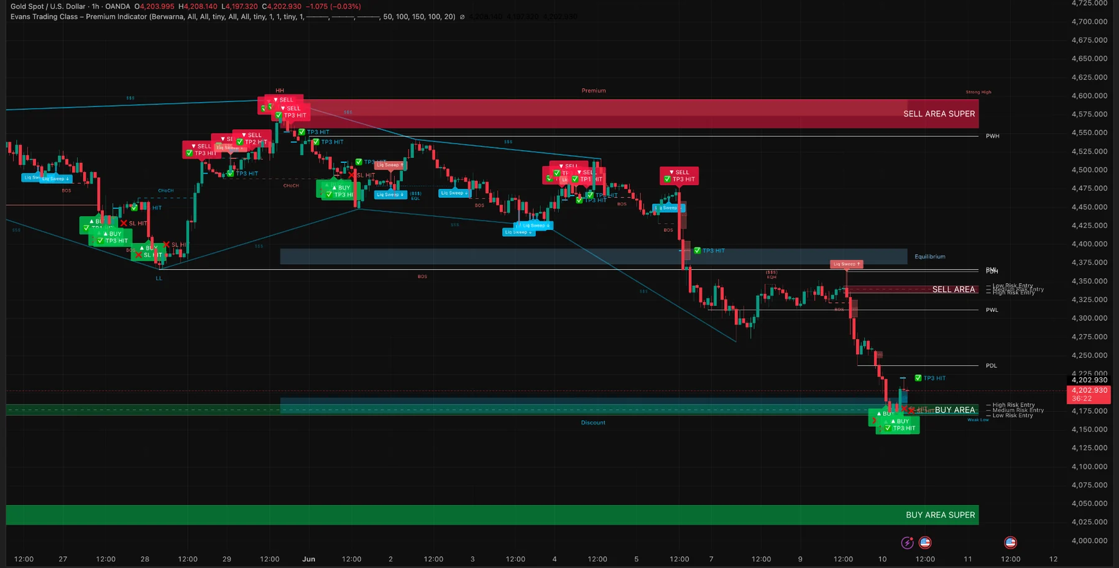Select the BUY AREA SUPER zone label
The image size is (1119, 568).
click(x=940, y=515)
